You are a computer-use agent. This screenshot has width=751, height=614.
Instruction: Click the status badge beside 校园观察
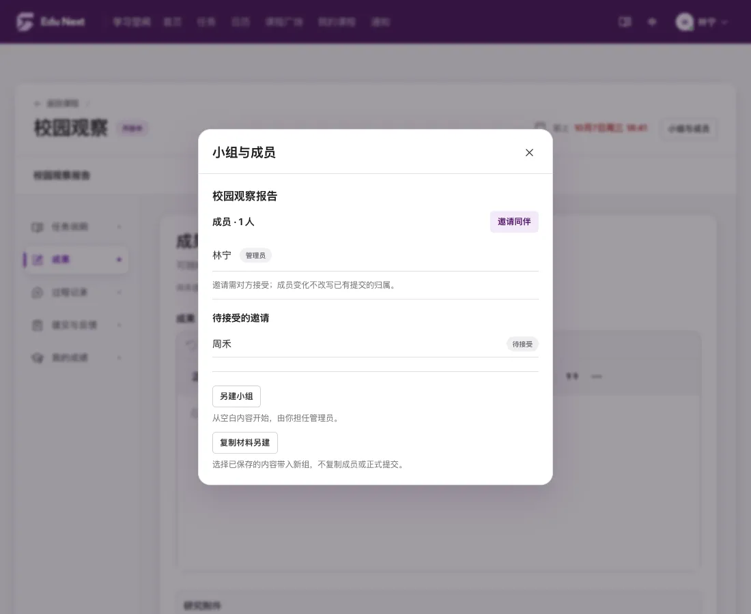click(x=132, y=128)
